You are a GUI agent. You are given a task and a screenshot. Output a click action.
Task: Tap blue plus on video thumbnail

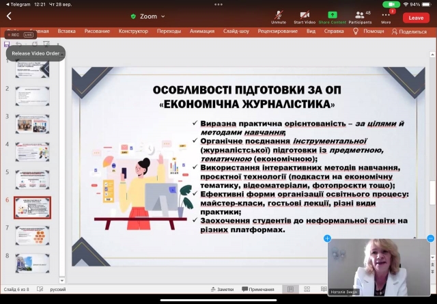(x=327, y=238)
